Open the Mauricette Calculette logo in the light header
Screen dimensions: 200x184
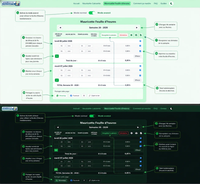[11, 3]
